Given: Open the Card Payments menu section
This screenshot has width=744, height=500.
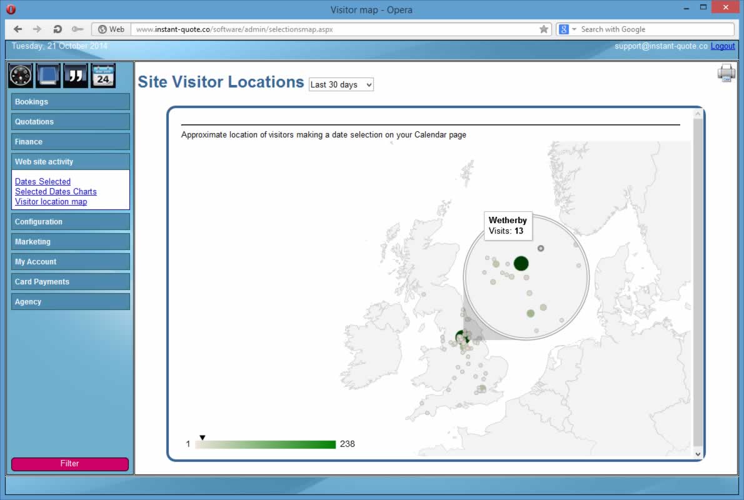Looking at the screenshot, I should (x=70, y=282).
